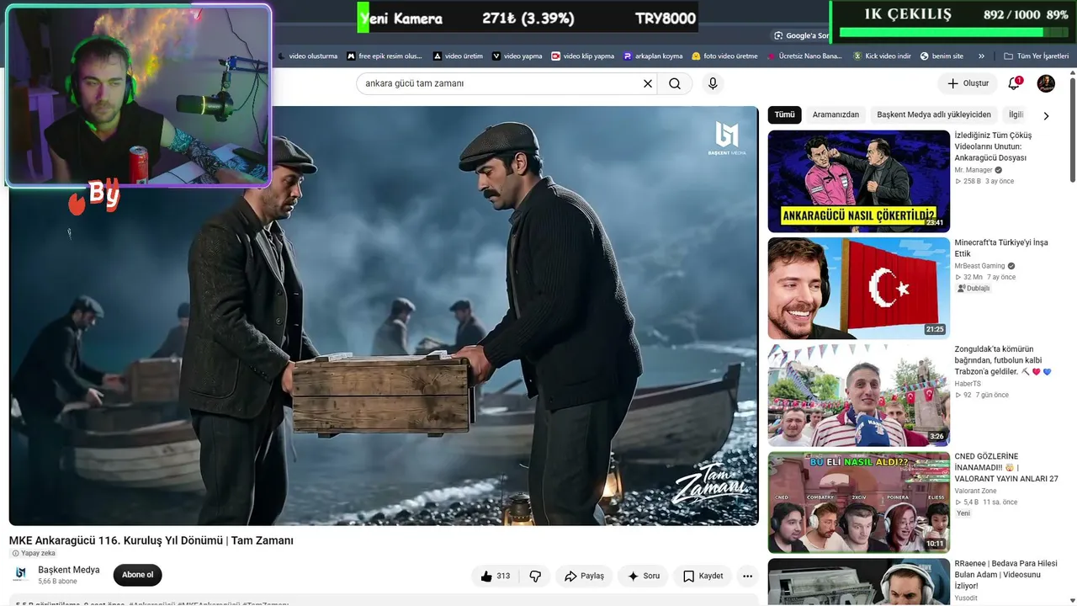The width and height of the screenshot is (1077, 606).
Task: Click the main video player area
Action: (x=384, y=316)
